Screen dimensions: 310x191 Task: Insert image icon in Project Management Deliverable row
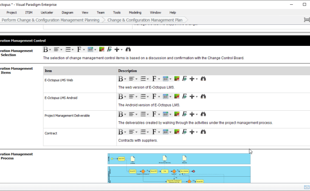click(177, 114)
